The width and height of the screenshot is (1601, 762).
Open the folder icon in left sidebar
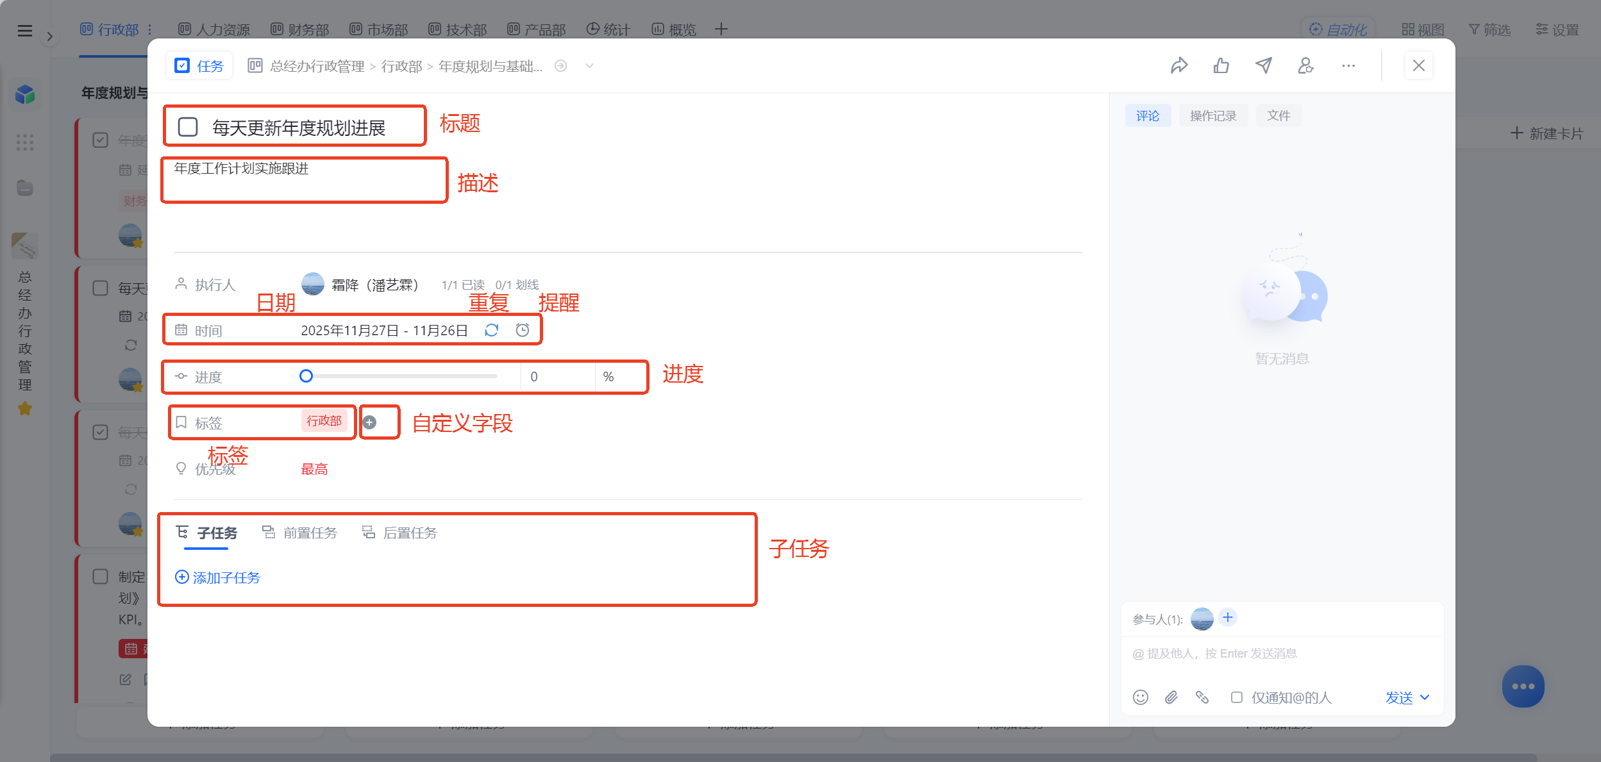point(25,188)
